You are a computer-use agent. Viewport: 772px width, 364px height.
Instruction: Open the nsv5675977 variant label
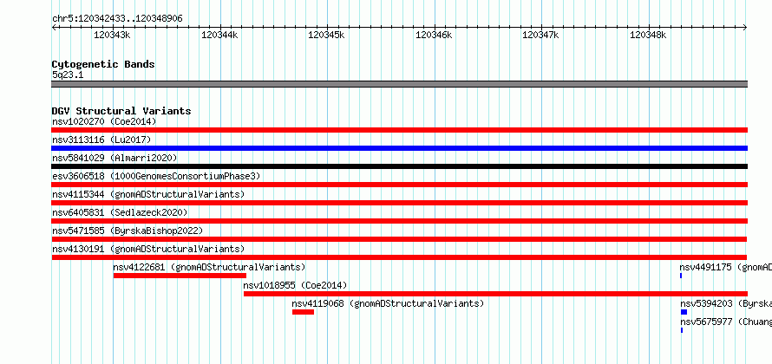click(x=726, y=322)
